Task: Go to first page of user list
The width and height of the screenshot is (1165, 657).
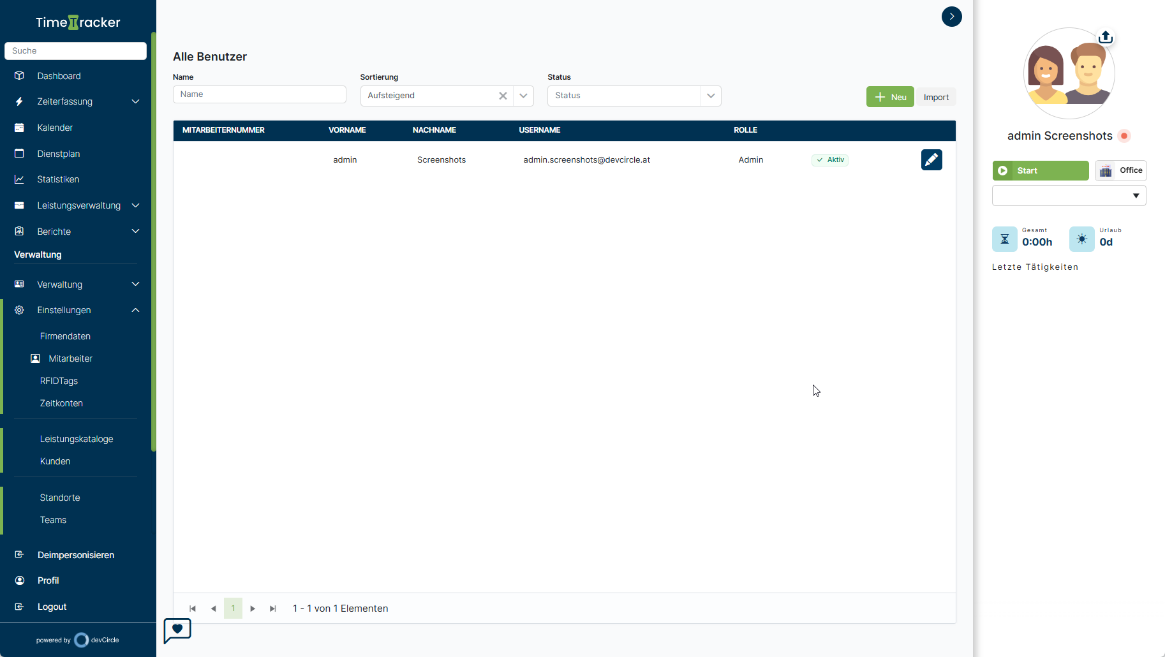Action: point(193,609)
